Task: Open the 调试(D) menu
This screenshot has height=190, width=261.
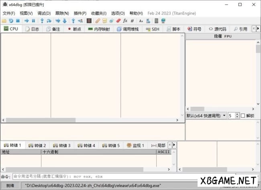Action: (x=44, y=13)
